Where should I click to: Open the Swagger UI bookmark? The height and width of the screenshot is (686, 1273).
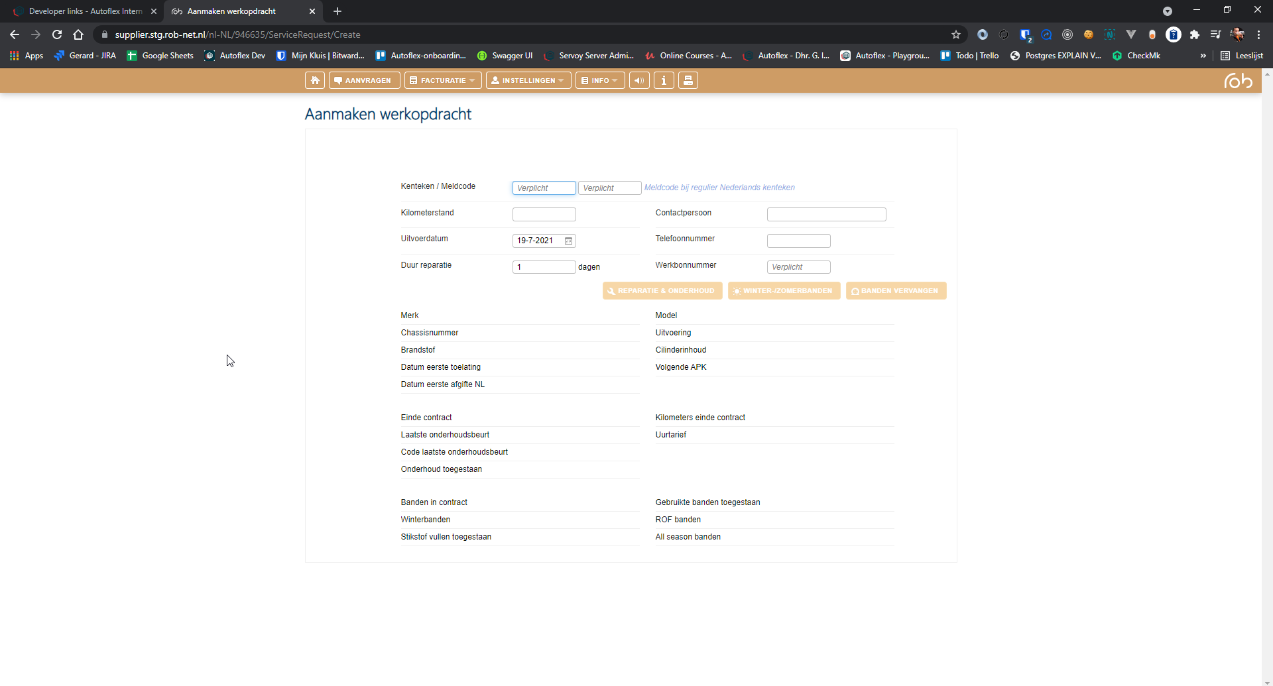tap(505, 56)
